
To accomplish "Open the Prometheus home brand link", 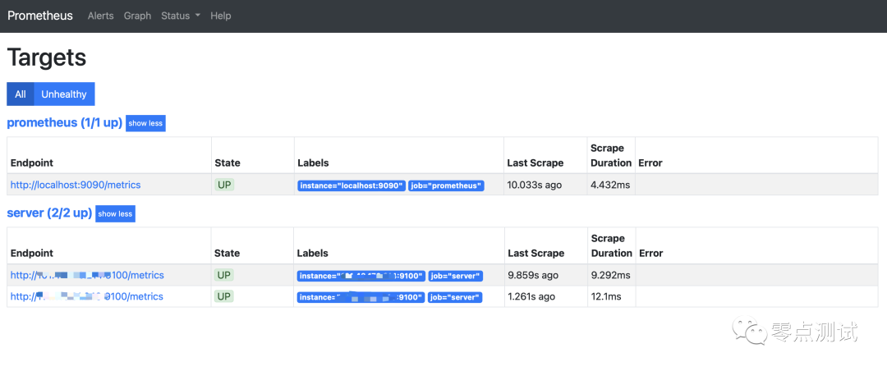I will 40,16.
